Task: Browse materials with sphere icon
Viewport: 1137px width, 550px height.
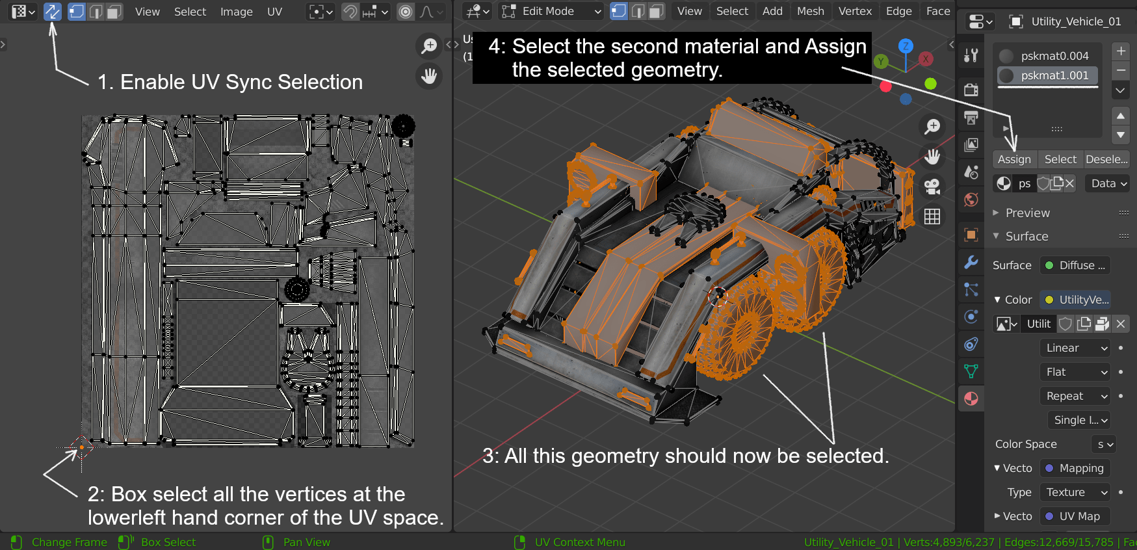Action: coord(1003,183)
